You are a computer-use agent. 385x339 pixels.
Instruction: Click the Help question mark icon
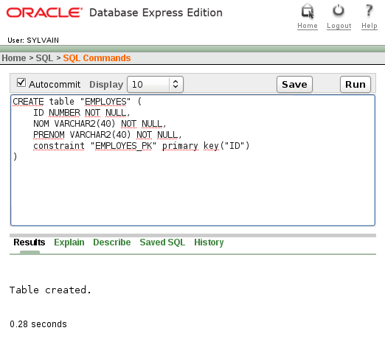(x=369, y=10)
